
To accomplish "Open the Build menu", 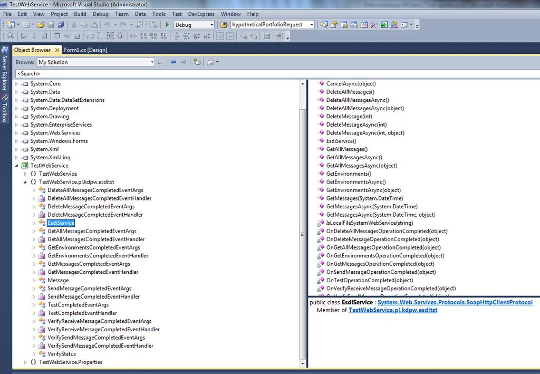I will coord(80,14).
